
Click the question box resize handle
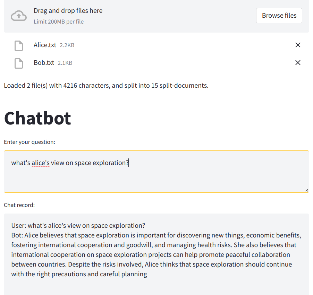[306, 190]
